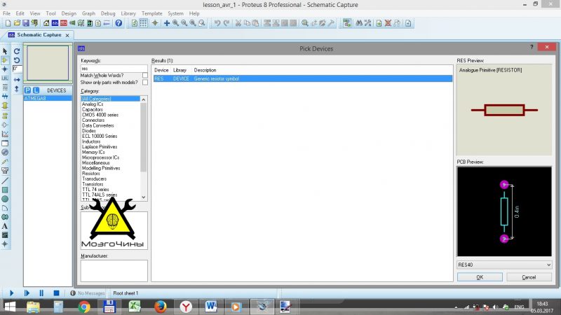Select ATMEGA8 in the DEVICES list

[48, 98]
